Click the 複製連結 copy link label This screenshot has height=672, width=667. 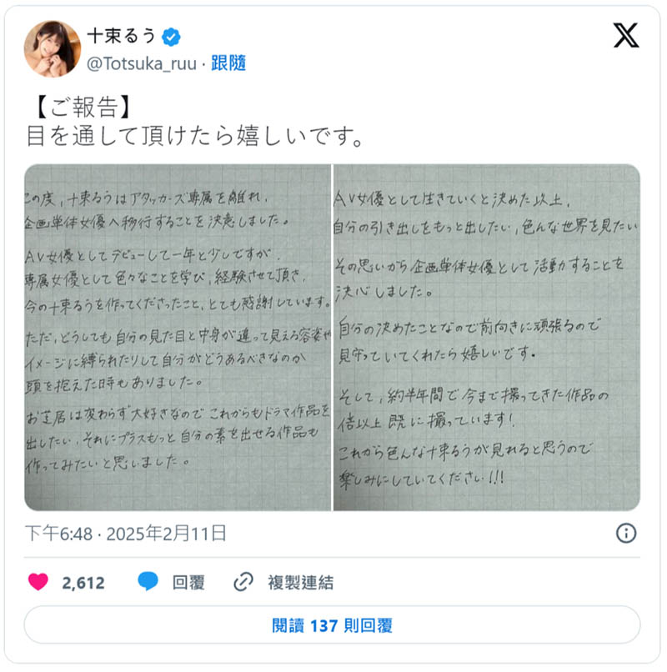click(300, 583)
